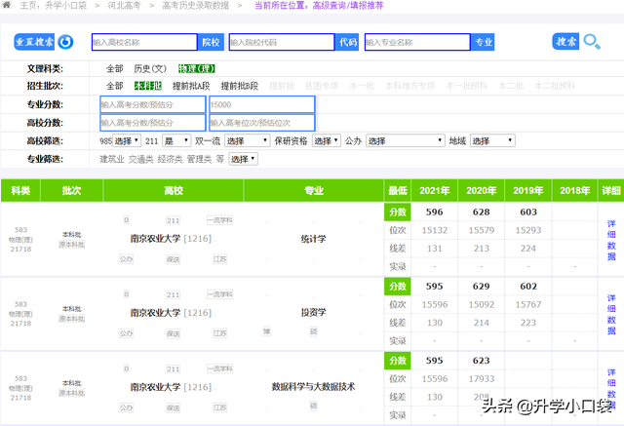
Task: Select 全部 in the 文理科类 row
Action: (x=115, y=69)
